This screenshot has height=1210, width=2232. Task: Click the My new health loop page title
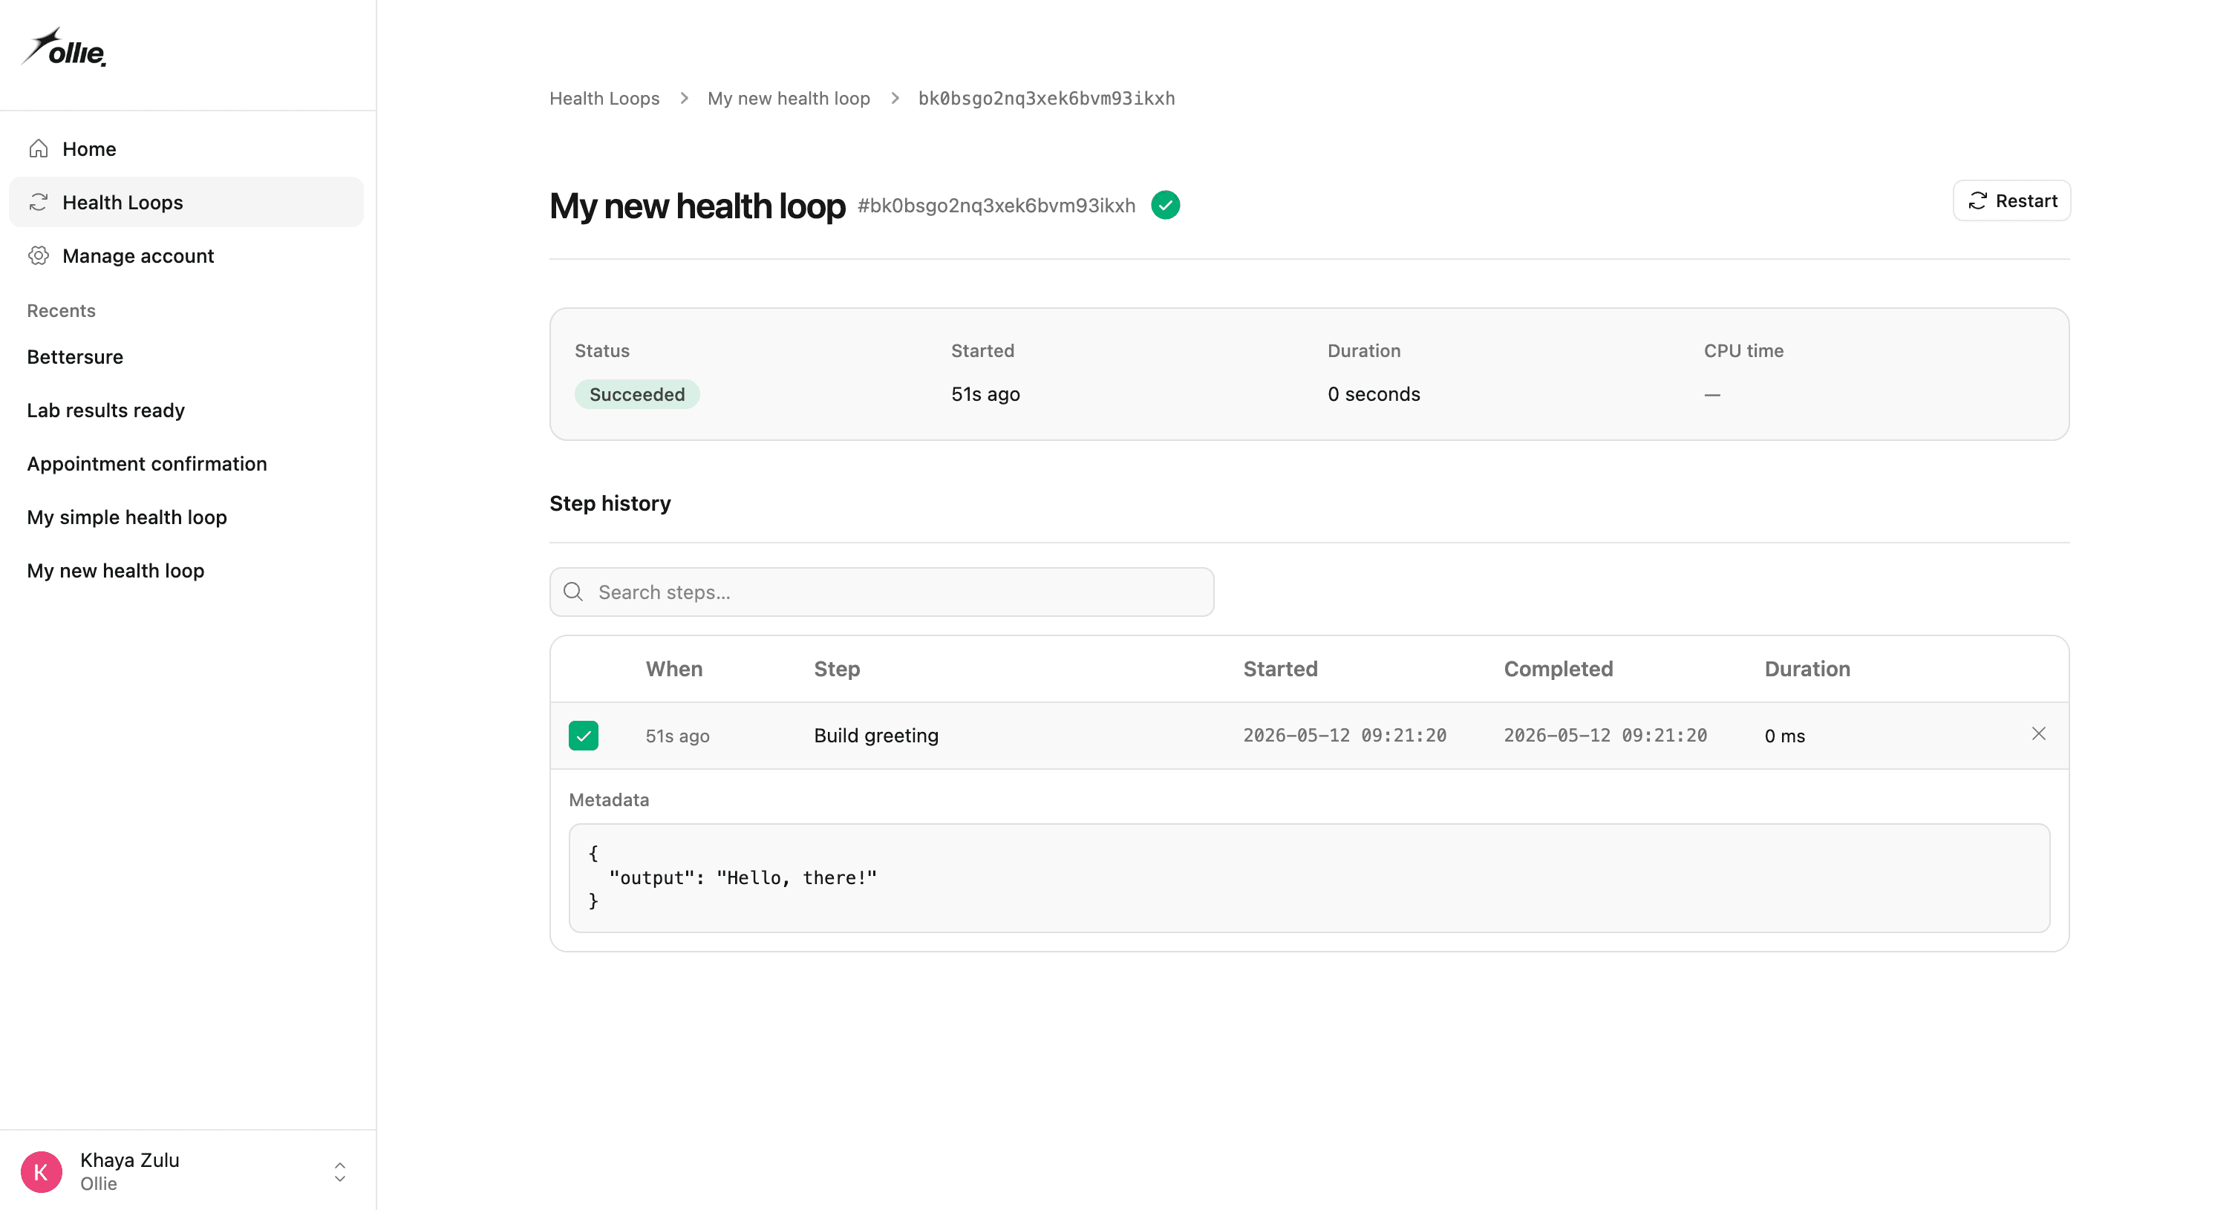(x=697, y=206)
